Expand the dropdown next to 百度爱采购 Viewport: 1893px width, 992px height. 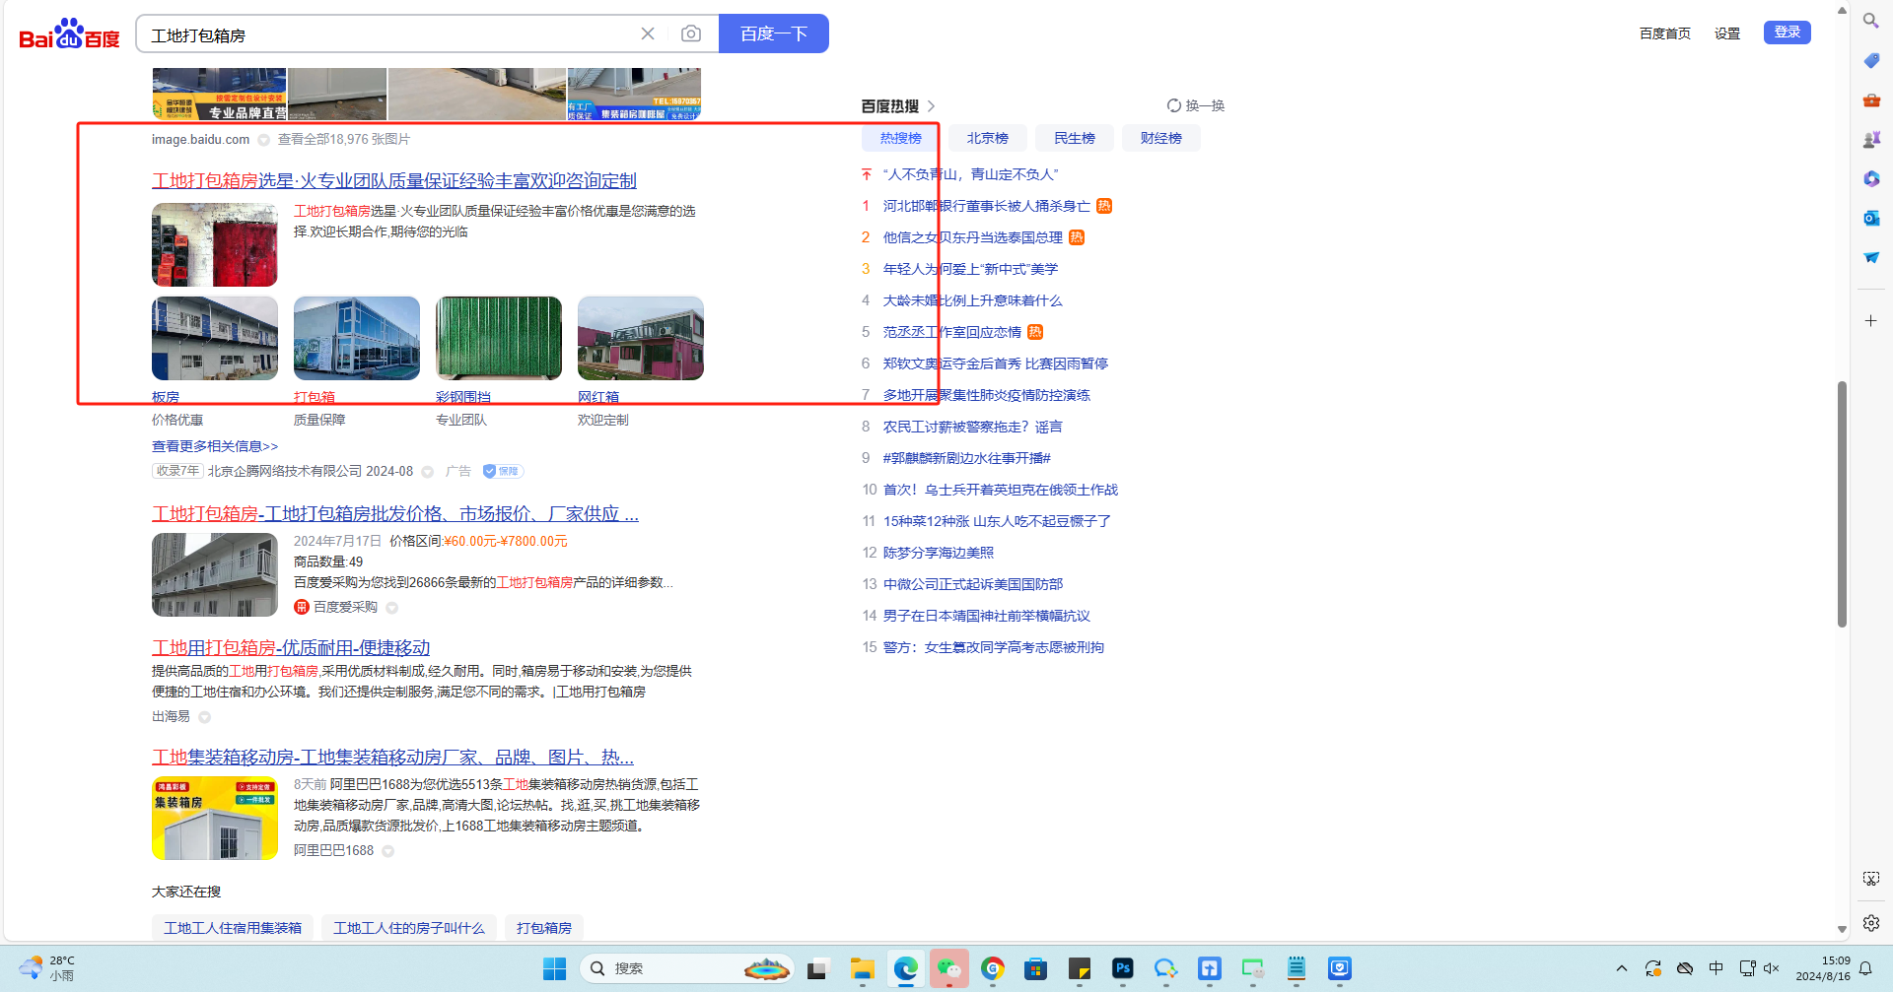pyautogui.click(x=391, y=608)
